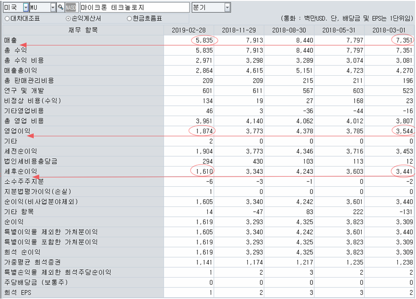Viewport: 416px width, 299px height.
Task: Open the 분기 period dropdown
Action: coord(227,8)
